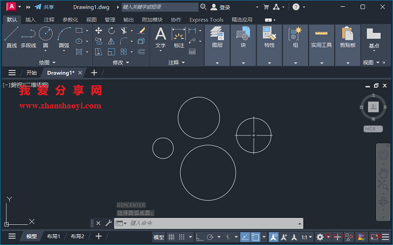
Task: Click the 共享 share button
Action: pyautogui.click(x=44, y=7)
